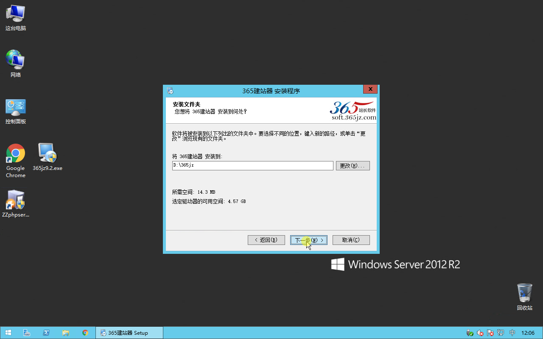This screenshot has height=339, width=543.
Task: Click the 所需空间: 14.3 MB text
Action: (193, 192)
